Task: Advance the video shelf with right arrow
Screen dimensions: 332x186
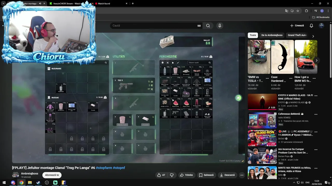Action: 316,60
